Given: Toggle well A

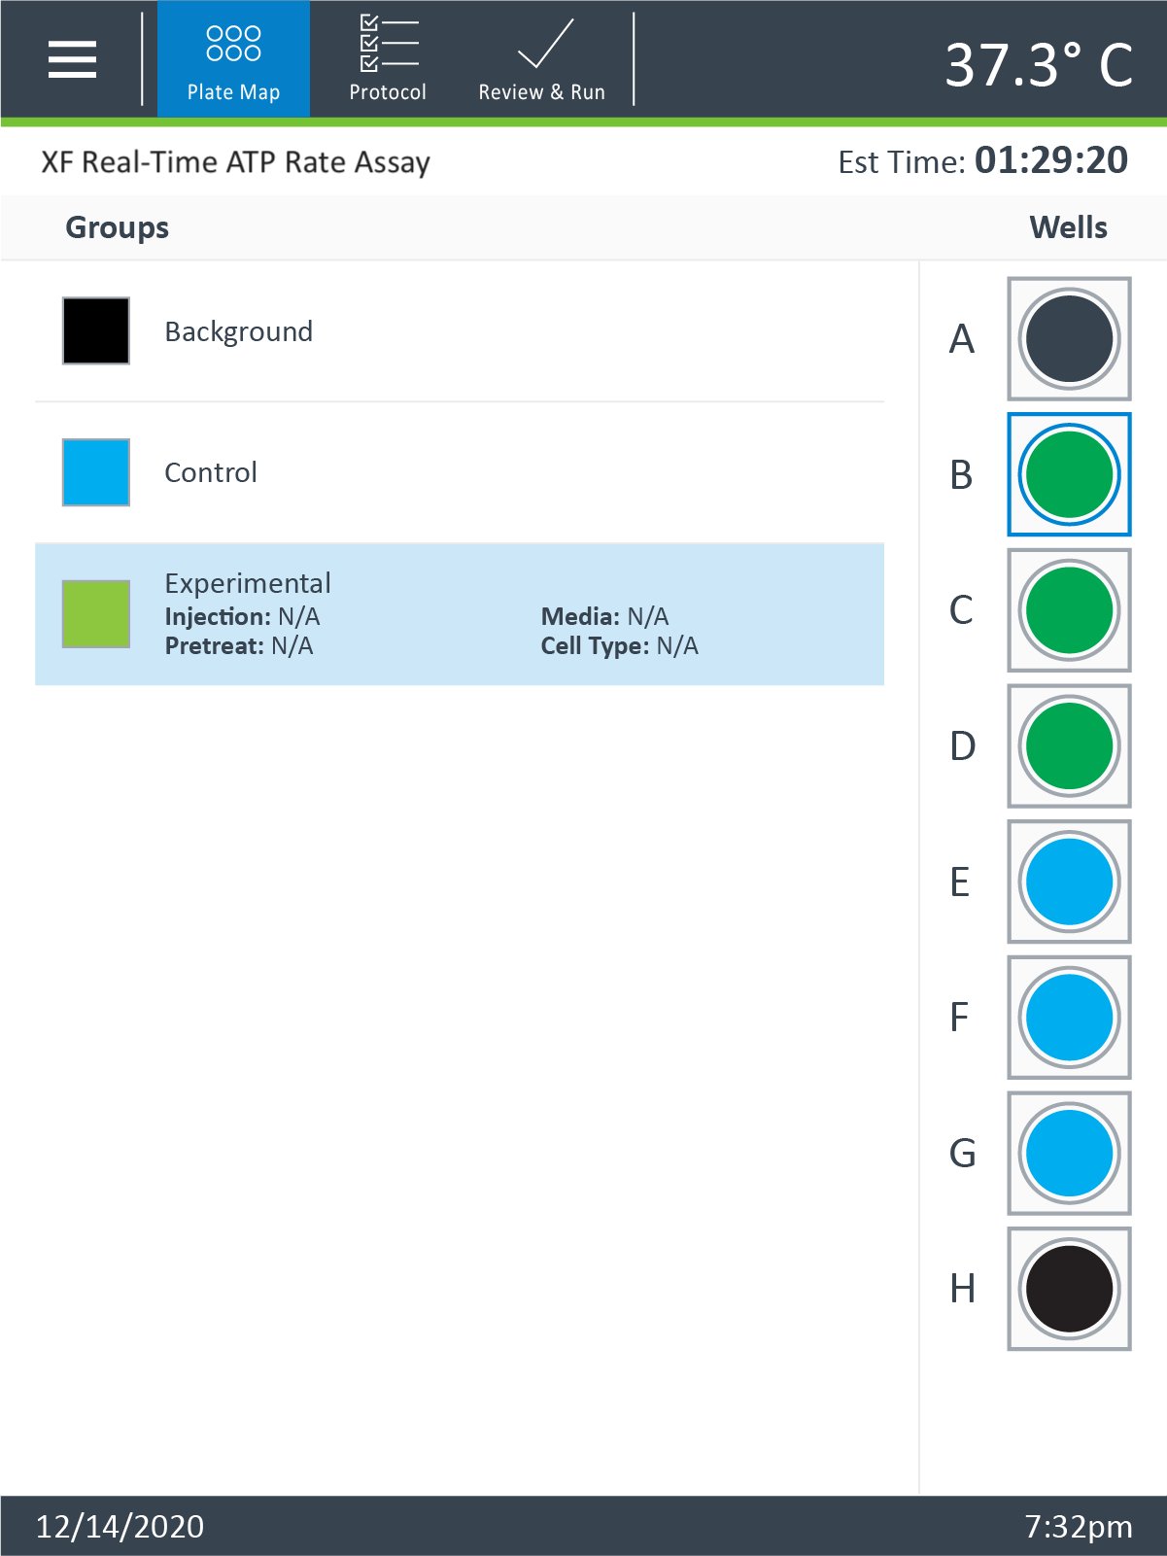Looking at the screenshot, I should click(x=1069, y=339).
